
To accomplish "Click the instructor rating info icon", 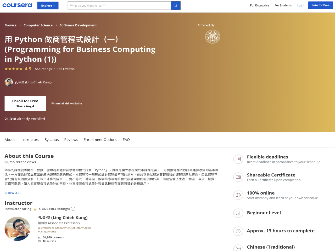I will click(x=73, y=209).
